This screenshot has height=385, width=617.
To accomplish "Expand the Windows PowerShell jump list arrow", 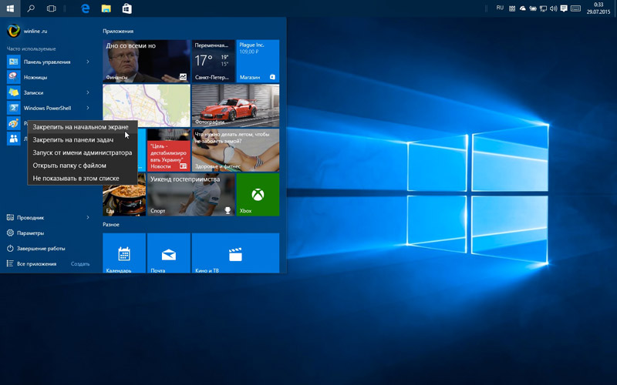I will point(88,108).
